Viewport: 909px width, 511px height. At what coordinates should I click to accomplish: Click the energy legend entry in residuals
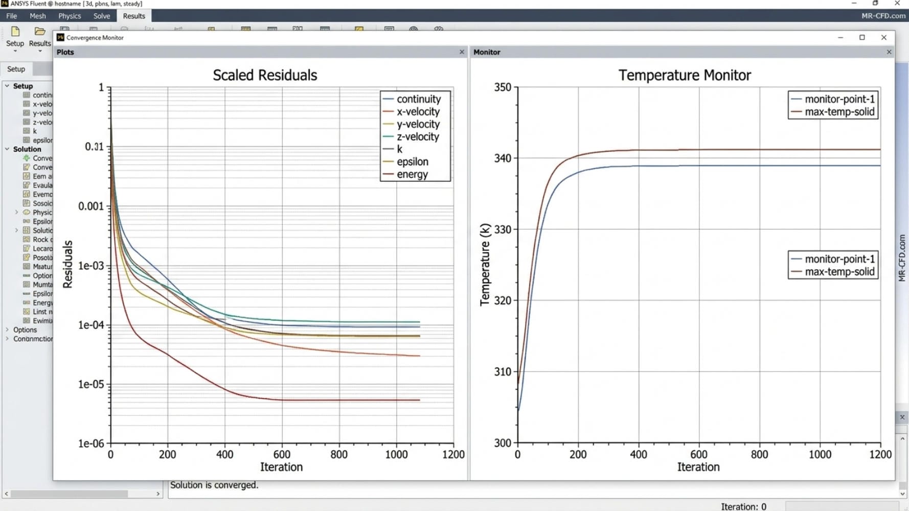pos(412,174)
